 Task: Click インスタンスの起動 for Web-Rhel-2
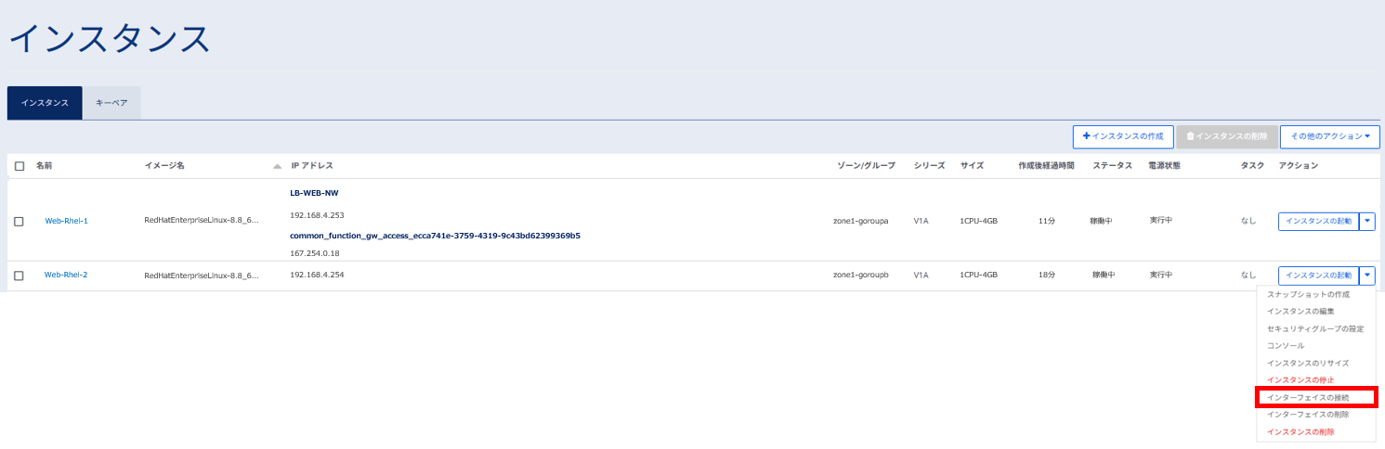click(x=1318, y=276)
